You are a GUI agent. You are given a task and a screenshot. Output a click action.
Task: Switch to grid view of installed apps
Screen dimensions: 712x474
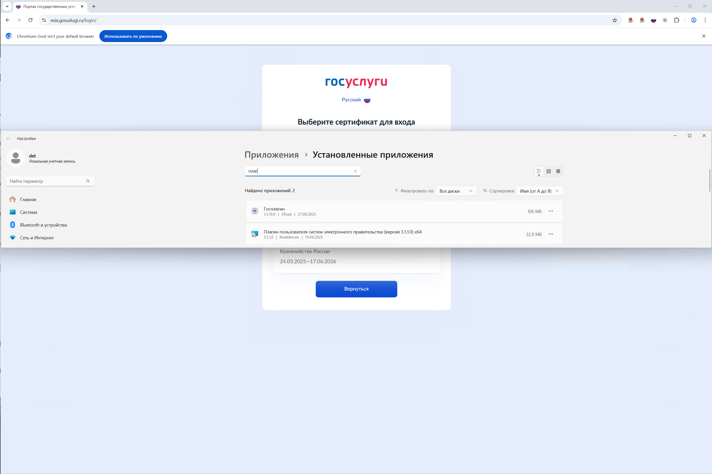[548, 171]
